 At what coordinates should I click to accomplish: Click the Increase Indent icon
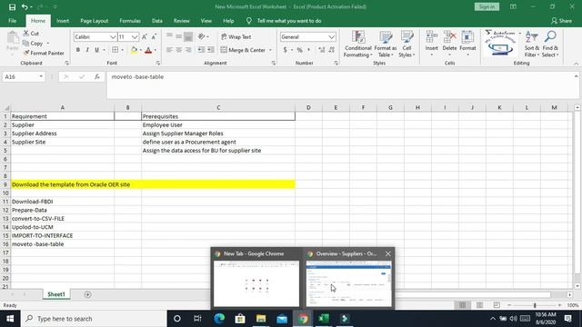click(210, 50)
